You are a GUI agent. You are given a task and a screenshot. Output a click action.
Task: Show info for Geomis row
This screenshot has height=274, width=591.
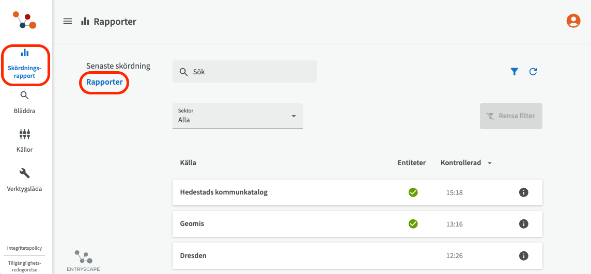click(523, 224)
